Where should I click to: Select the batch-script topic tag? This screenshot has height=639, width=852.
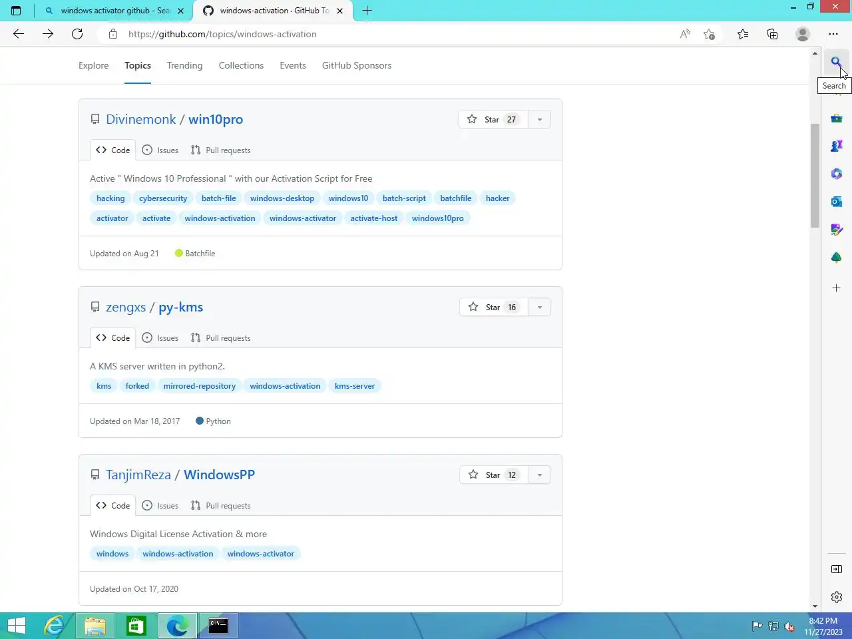pos(404,198)
